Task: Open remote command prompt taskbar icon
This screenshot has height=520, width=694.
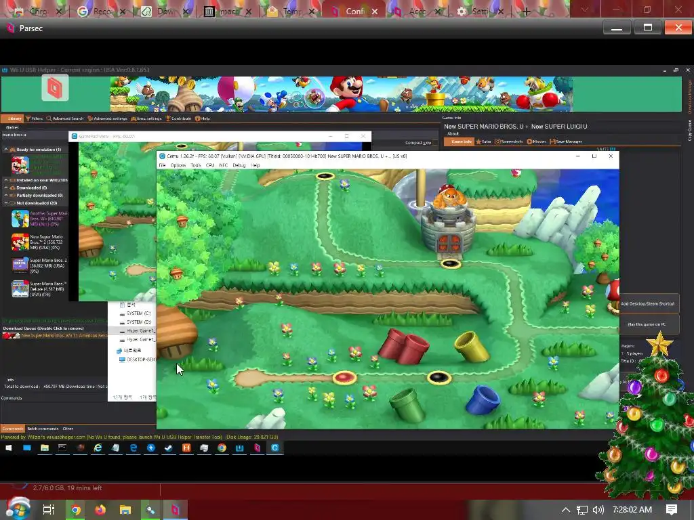Action: [x=62, y=448]
